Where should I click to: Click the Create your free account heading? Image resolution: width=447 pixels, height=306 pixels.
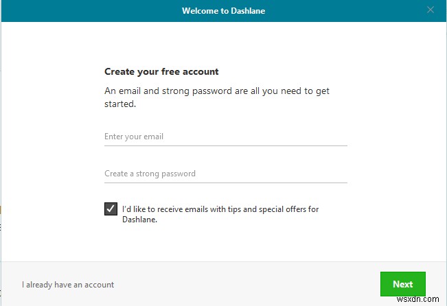pos(161,71)
